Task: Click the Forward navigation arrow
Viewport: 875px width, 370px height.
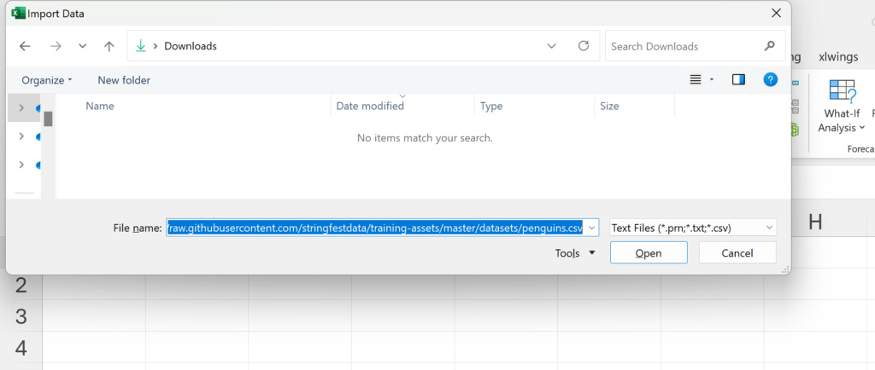Action: tap(55, 46)
